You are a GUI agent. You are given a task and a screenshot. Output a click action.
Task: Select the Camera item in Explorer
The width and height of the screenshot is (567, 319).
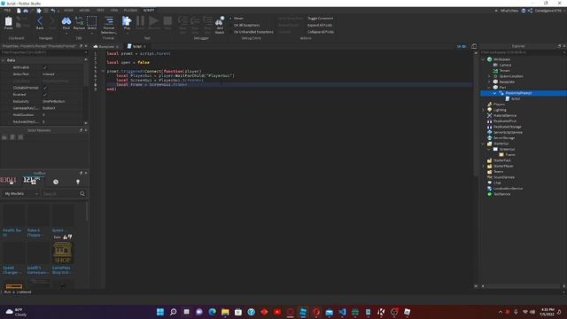pos(505,65)
